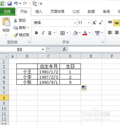Click the Save icon in quick access toolbar

pos(10,4)
